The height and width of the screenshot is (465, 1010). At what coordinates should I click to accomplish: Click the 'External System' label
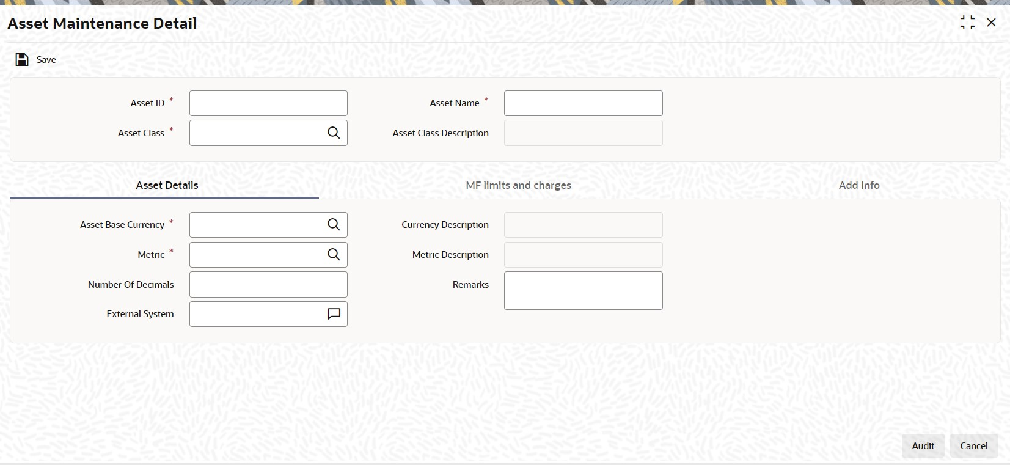tap(140, 314)
